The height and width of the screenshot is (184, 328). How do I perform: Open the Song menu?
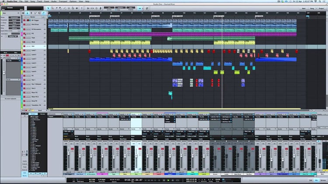33,1
